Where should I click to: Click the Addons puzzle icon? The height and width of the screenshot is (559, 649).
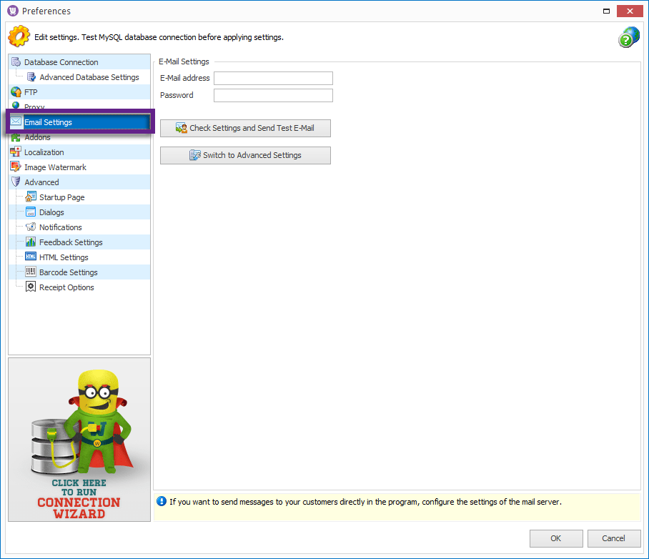coord(16,137)
